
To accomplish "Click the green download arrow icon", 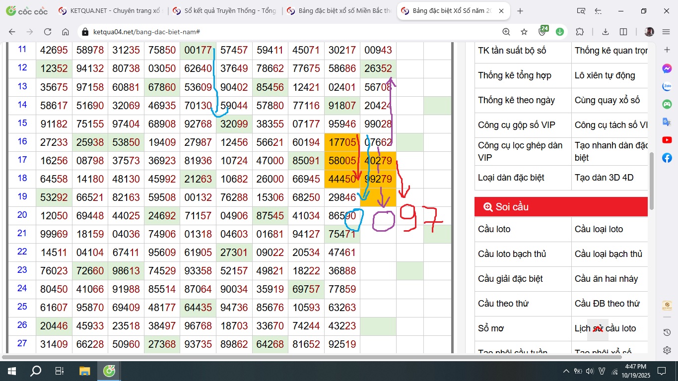I will click(x=560, y=32).
